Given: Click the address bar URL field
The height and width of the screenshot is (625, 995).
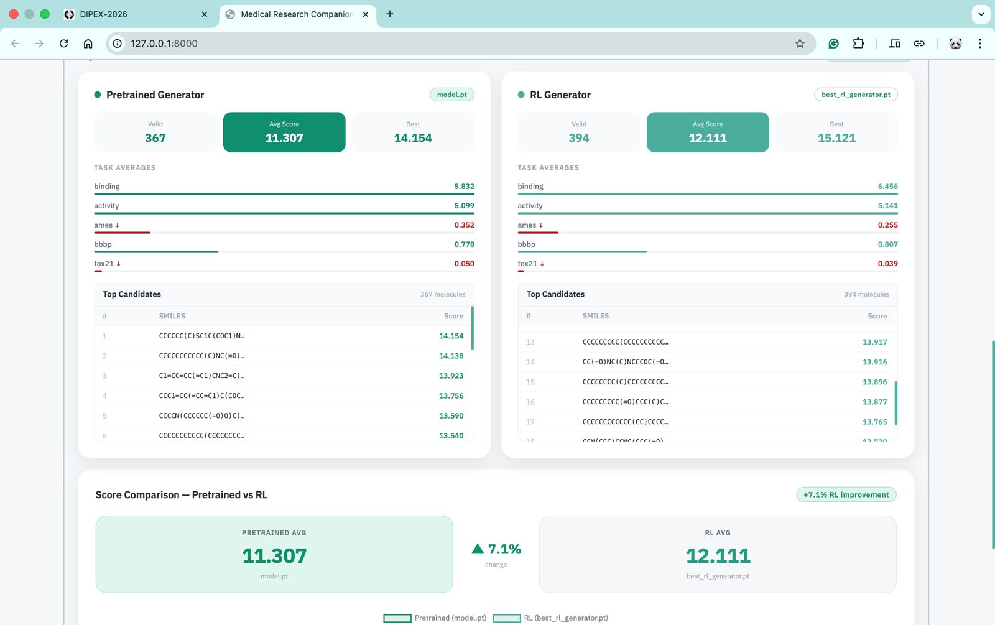Looking at the screenshot, I should tap(435, 44).
